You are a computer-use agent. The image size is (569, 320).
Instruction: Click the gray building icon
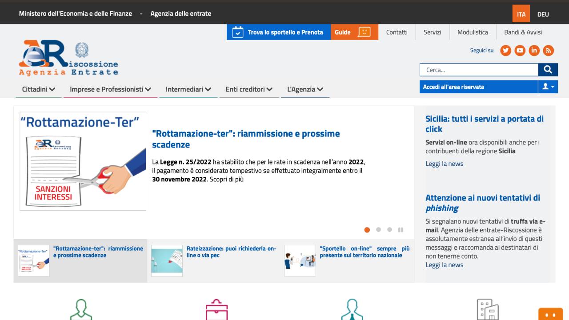point(488,309)
